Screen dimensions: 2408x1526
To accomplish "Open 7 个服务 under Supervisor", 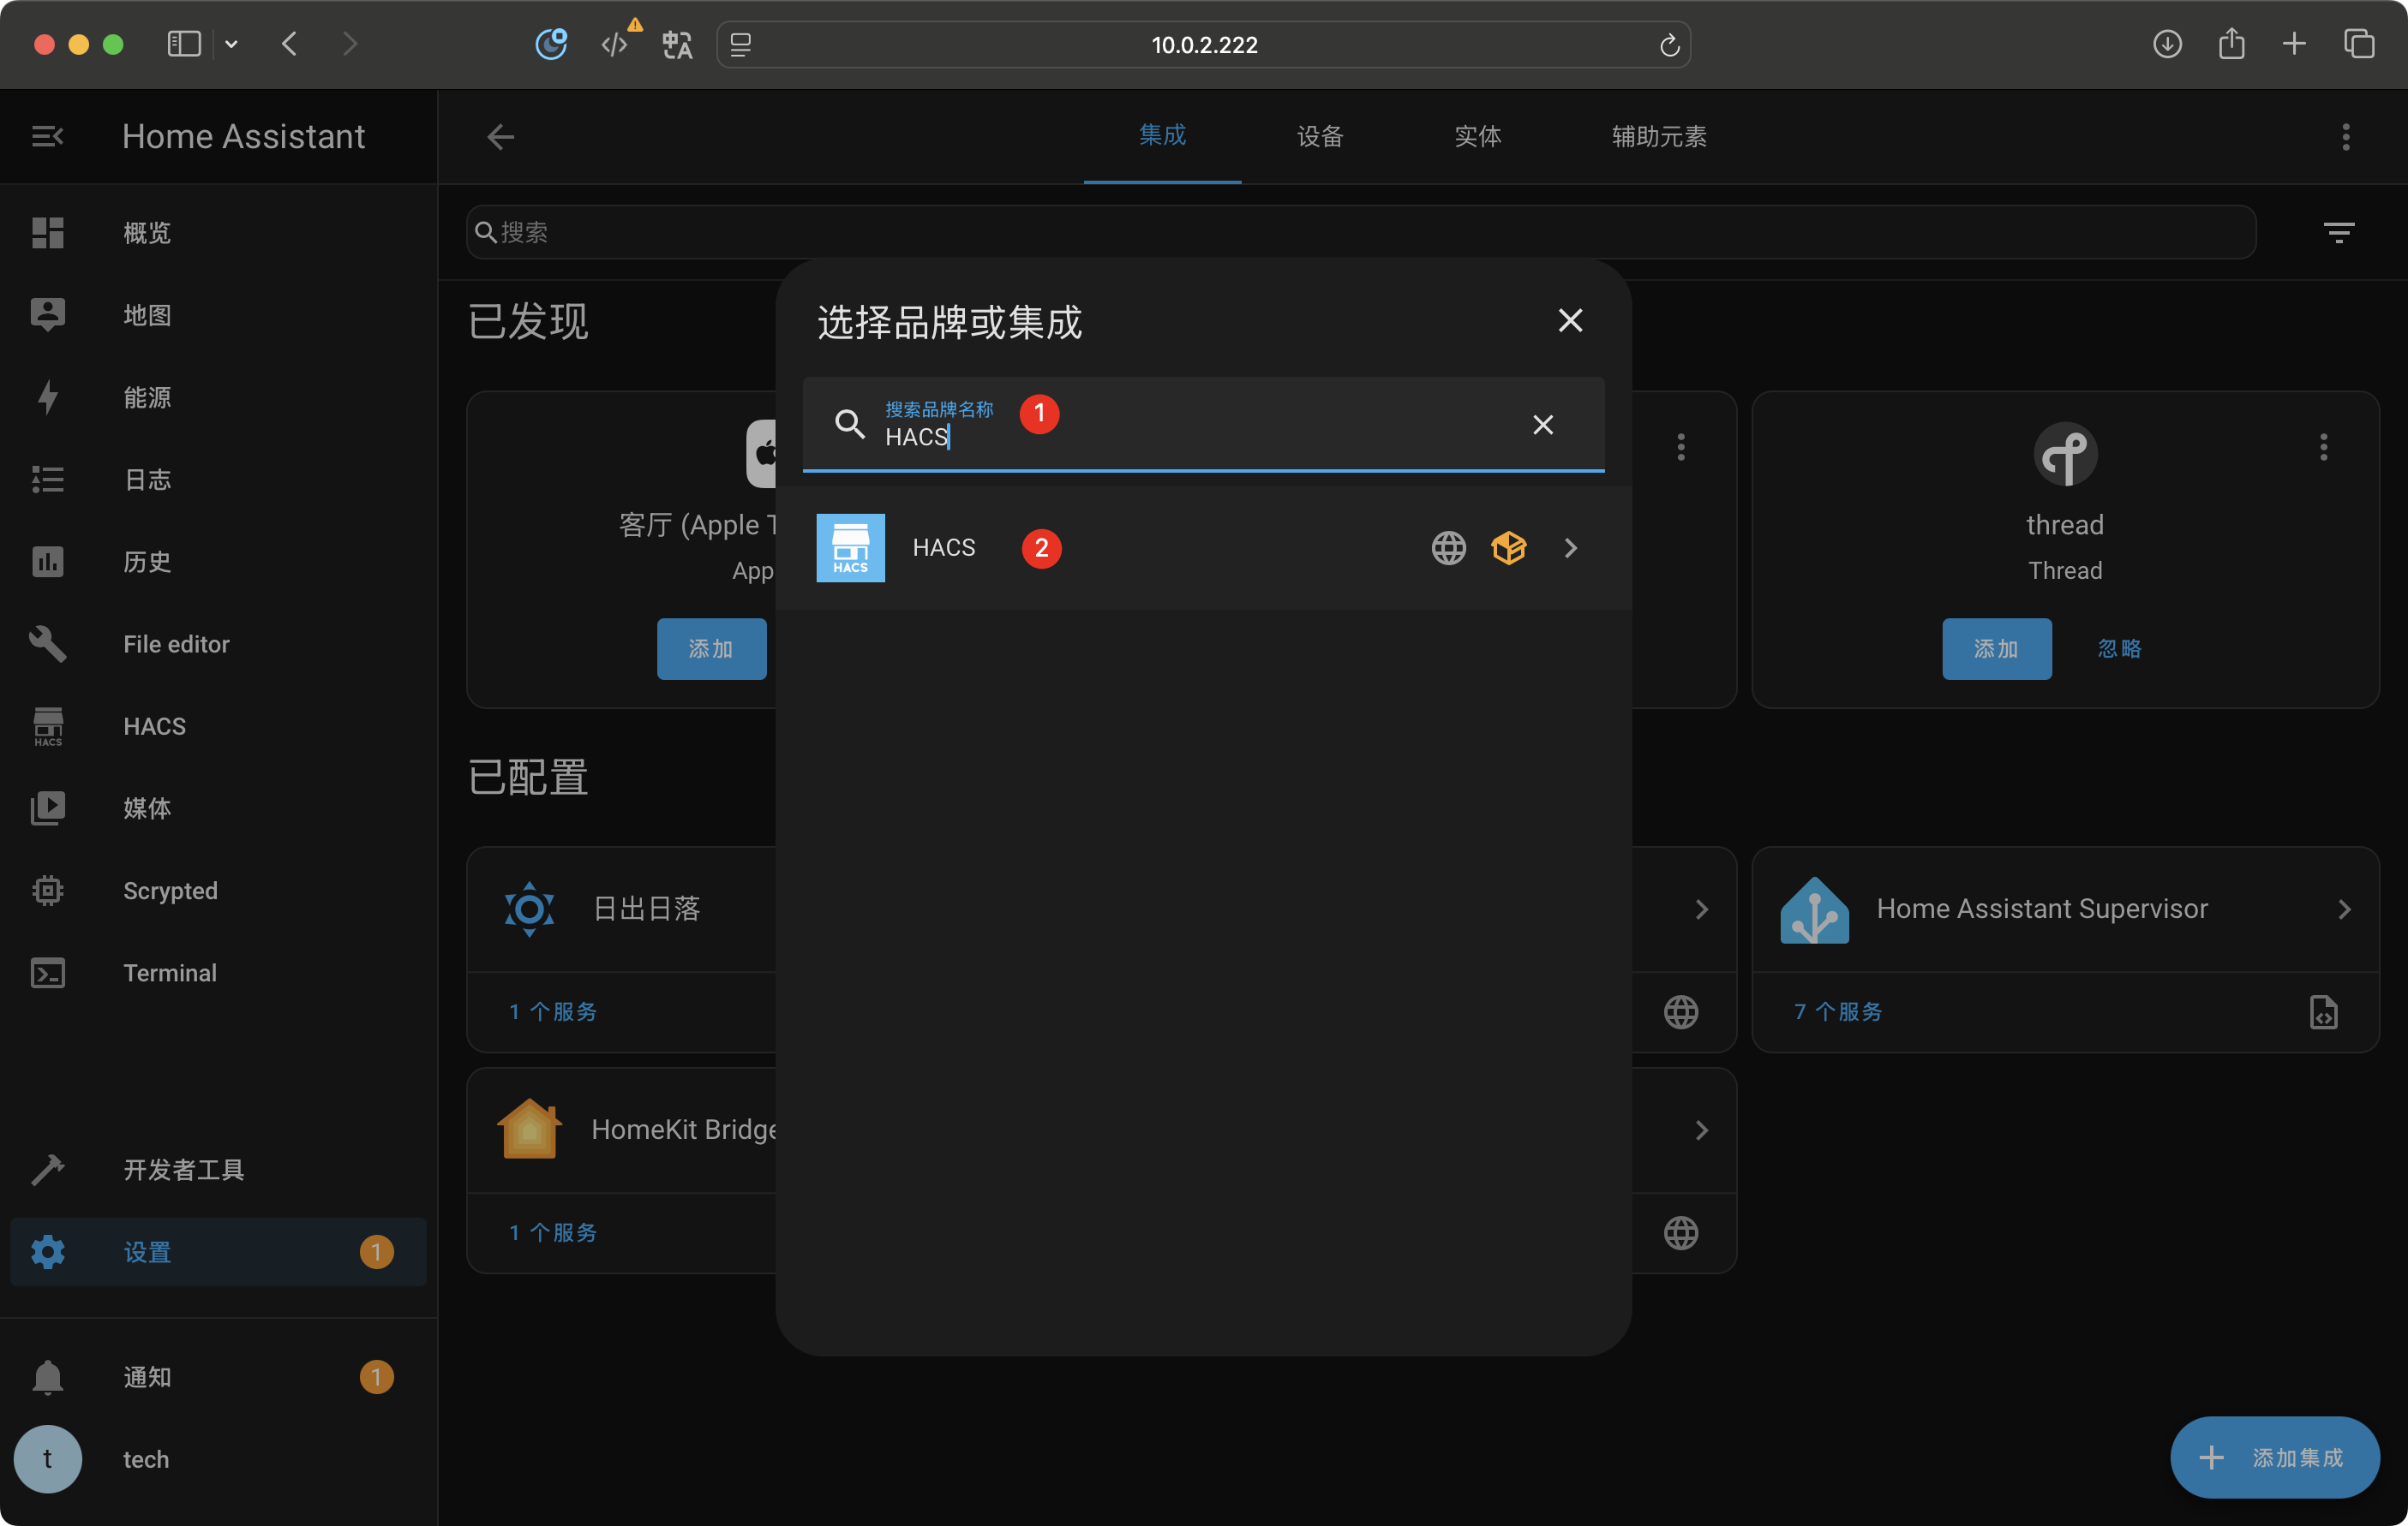I will [x=1838, y=1011].
